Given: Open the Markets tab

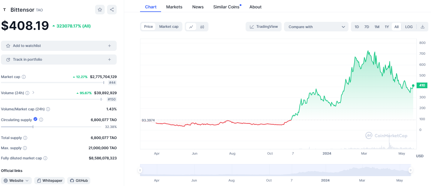Looking at the screenshot, I should point(174,7).
